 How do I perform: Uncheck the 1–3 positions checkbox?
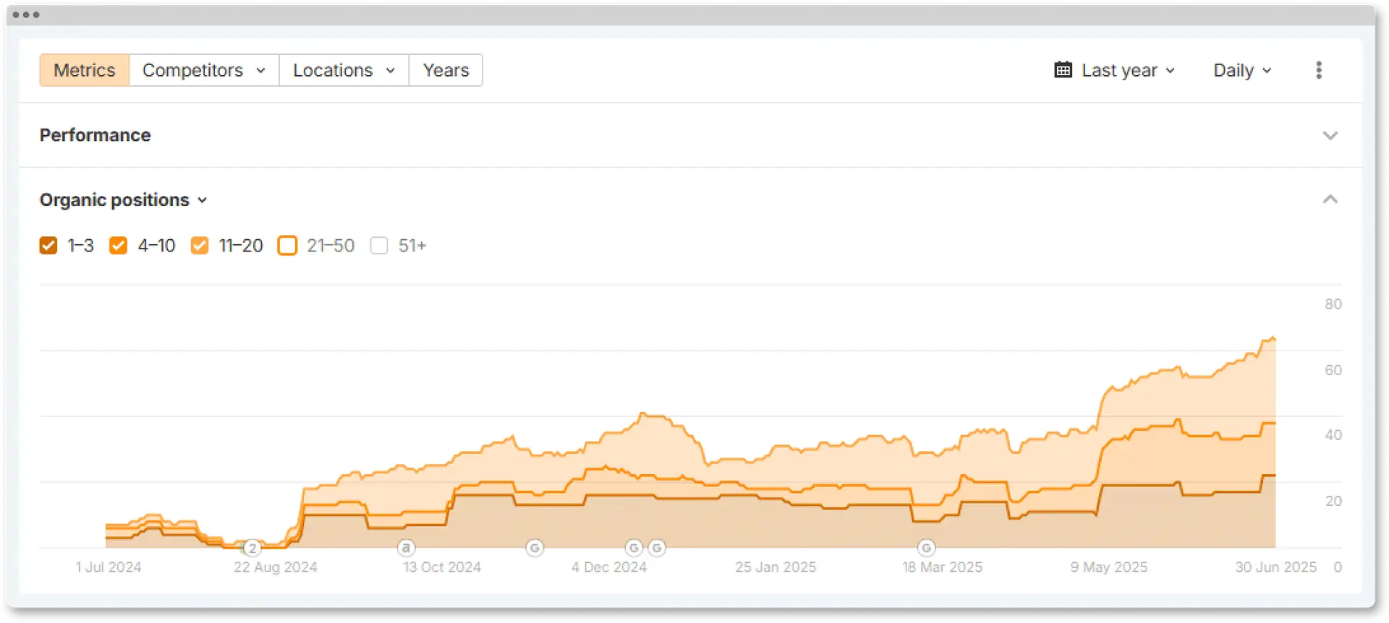click(x=48, y=246)
